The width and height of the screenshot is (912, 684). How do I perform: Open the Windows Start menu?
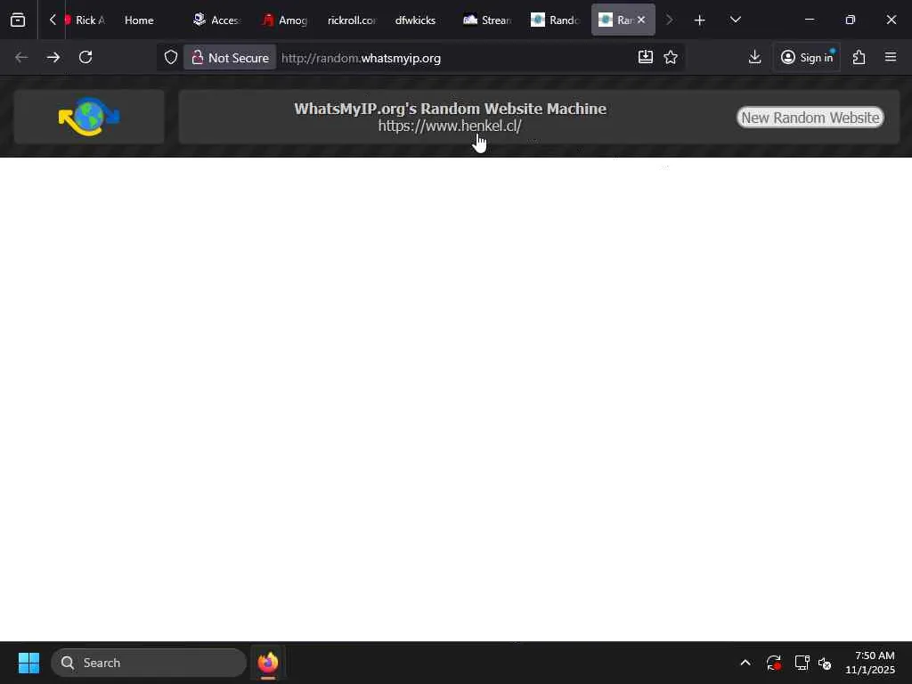(28, 663)
